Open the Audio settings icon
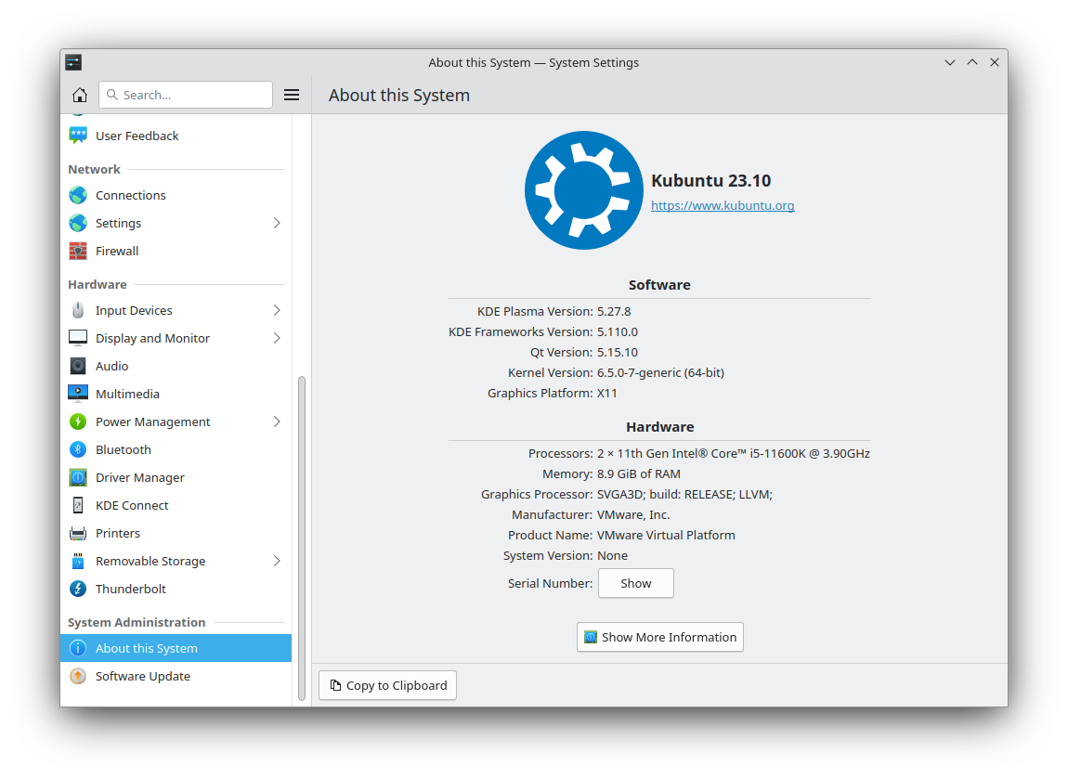Viewport: 1068px width, 778px height. click(x=78, y=366)
